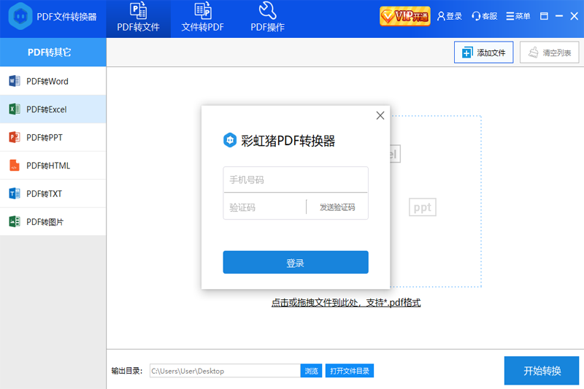Close the 彩虹猪PDF转换器 login dialog

point(380,115)
